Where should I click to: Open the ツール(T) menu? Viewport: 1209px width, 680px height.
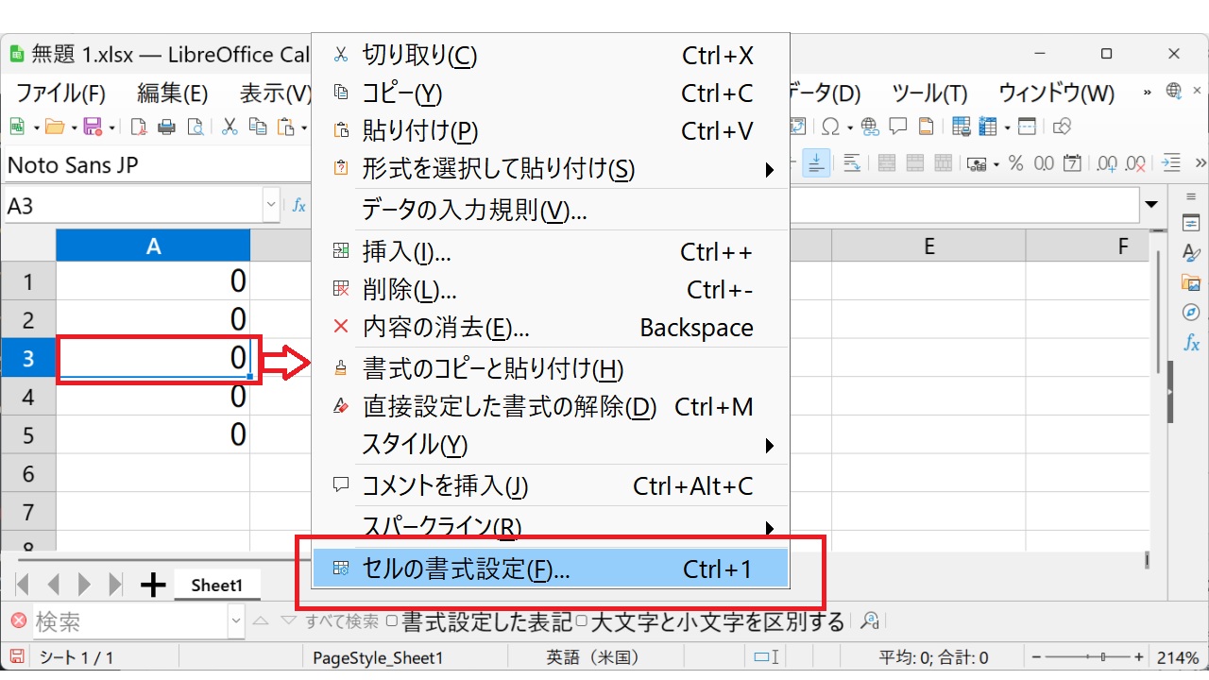tap(929, 93)
